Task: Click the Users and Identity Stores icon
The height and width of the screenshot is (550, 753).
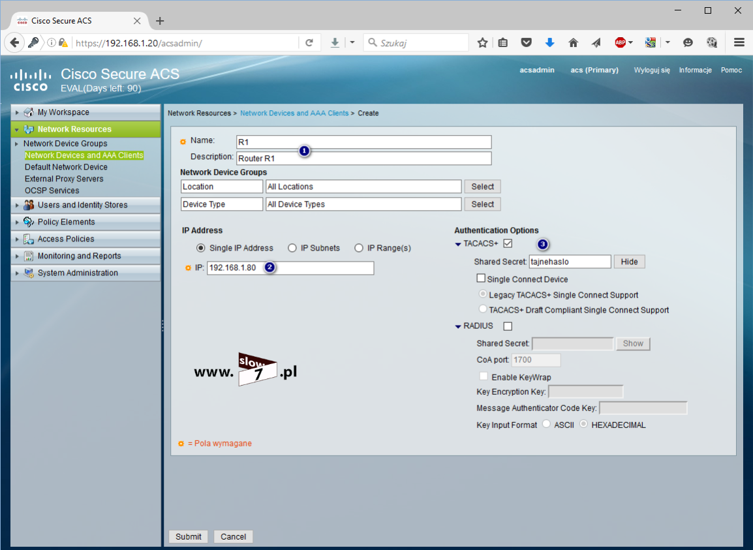Action: (29, 205)
